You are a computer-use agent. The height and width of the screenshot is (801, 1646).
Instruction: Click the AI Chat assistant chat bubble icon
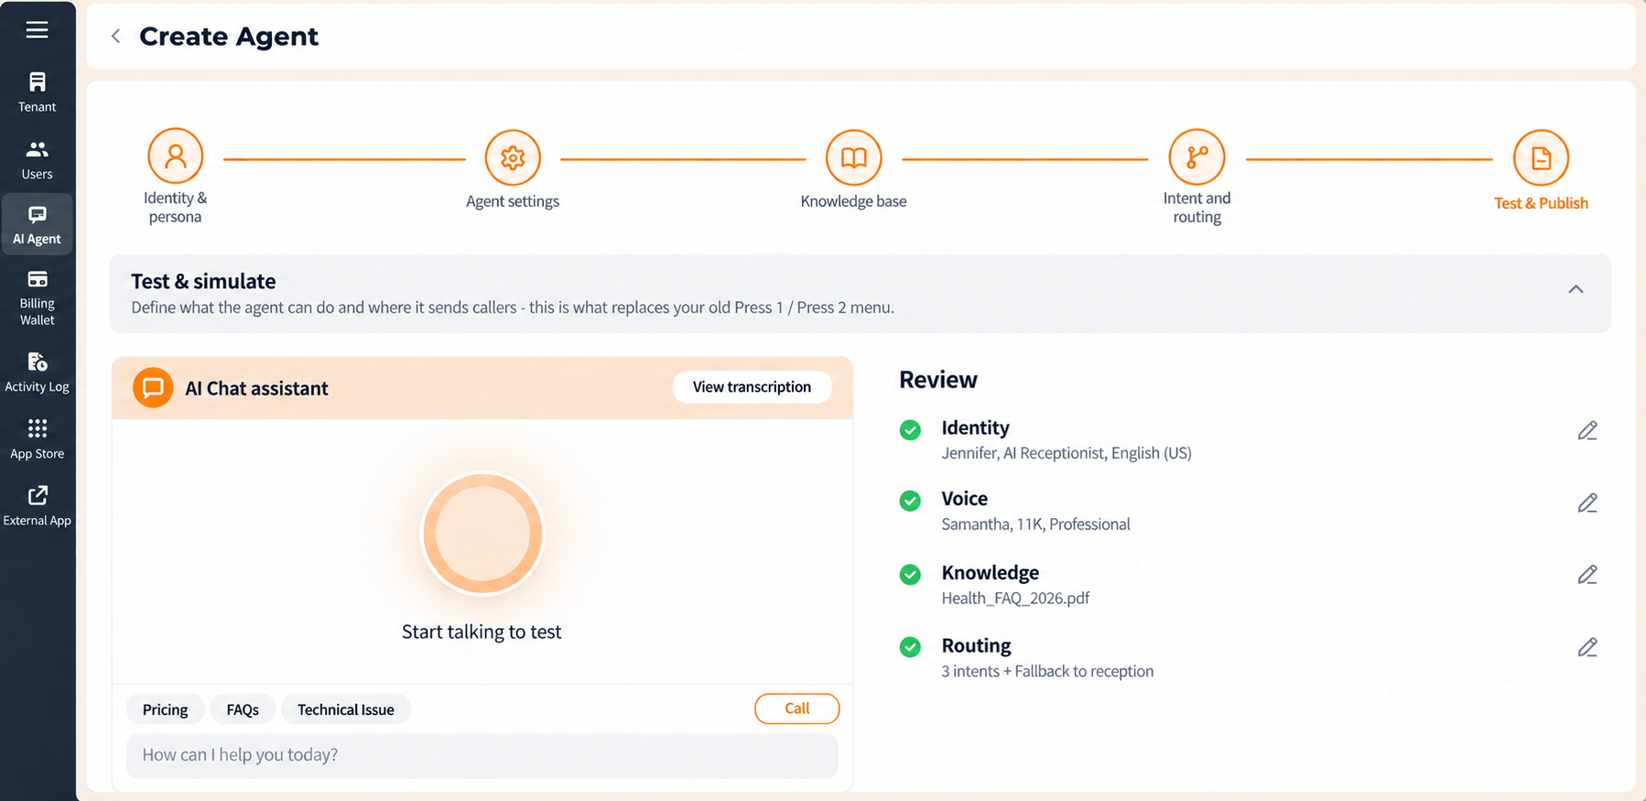click(153, 388)
